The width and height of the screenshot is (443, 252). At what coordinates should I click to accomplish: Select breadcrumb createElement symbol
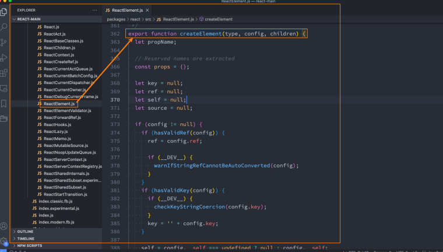pyautogui.click(x=216, y=19)
